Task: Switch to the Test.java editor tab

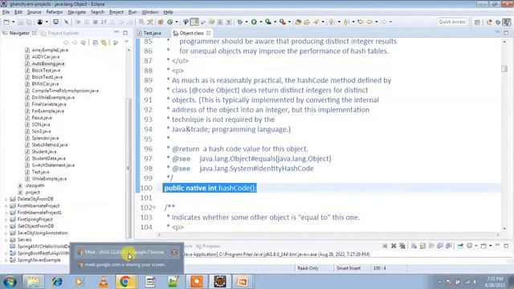Action: [x=152, y=33]
